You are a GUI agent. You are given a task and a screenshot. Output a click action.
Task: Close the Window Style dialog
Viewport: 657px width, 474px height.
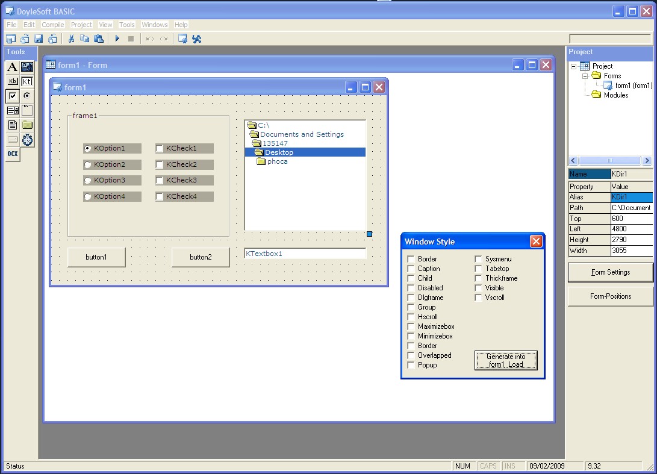(x=536, y=242)
